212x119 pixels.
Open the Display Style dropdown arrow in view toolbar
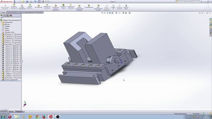pyautogui.click(x=117, y=13)
